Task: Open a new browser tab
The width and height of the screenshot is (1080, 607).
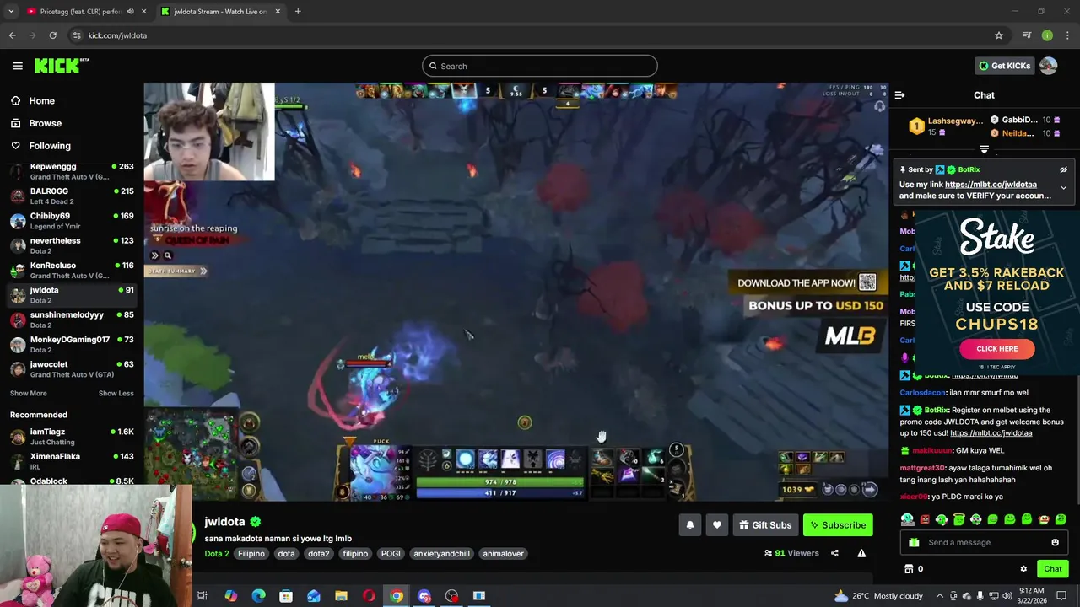Action: pos(298,12)
